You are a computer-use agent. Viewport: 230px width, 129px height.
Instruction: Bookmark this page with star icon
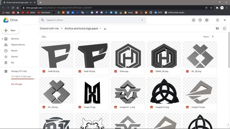211,8
